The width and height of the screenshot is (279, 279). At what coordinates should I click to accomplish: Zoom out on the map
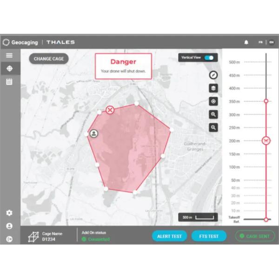(x=213, y=127)
